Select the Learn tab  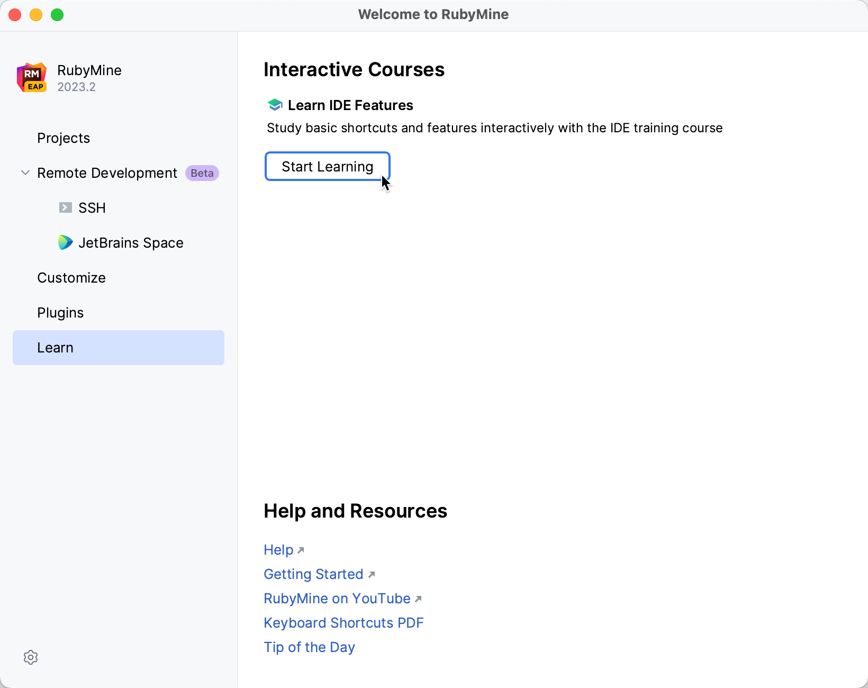click(55, 348)
